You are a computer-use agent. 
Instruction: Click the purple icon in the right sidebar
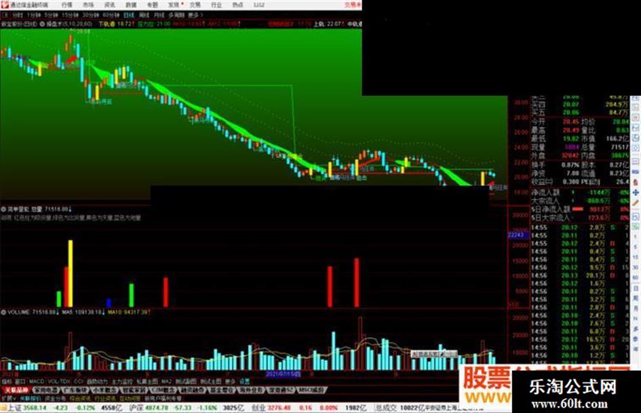click(x=636, y=161)
